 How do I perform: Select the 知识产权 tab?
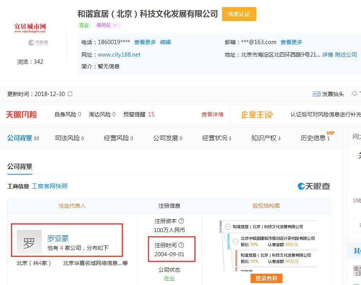(x=266, y=138)
